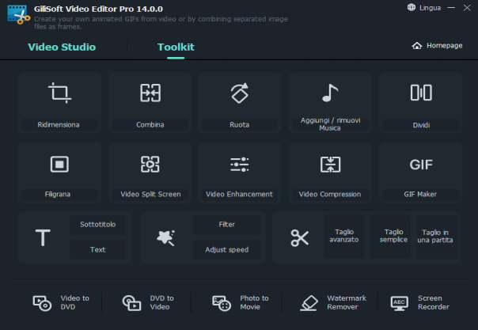The width and height of the screenshot is (478, 330).
Task: Click the DVD to Video icon
Action: tap(131, 303)
